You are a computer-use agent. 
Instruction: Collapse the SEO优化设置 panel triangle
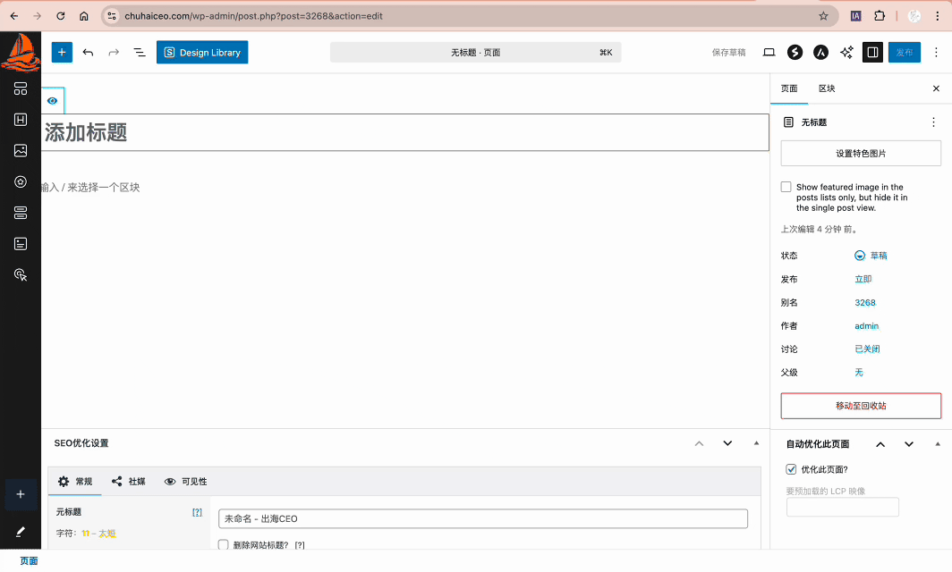756,443
